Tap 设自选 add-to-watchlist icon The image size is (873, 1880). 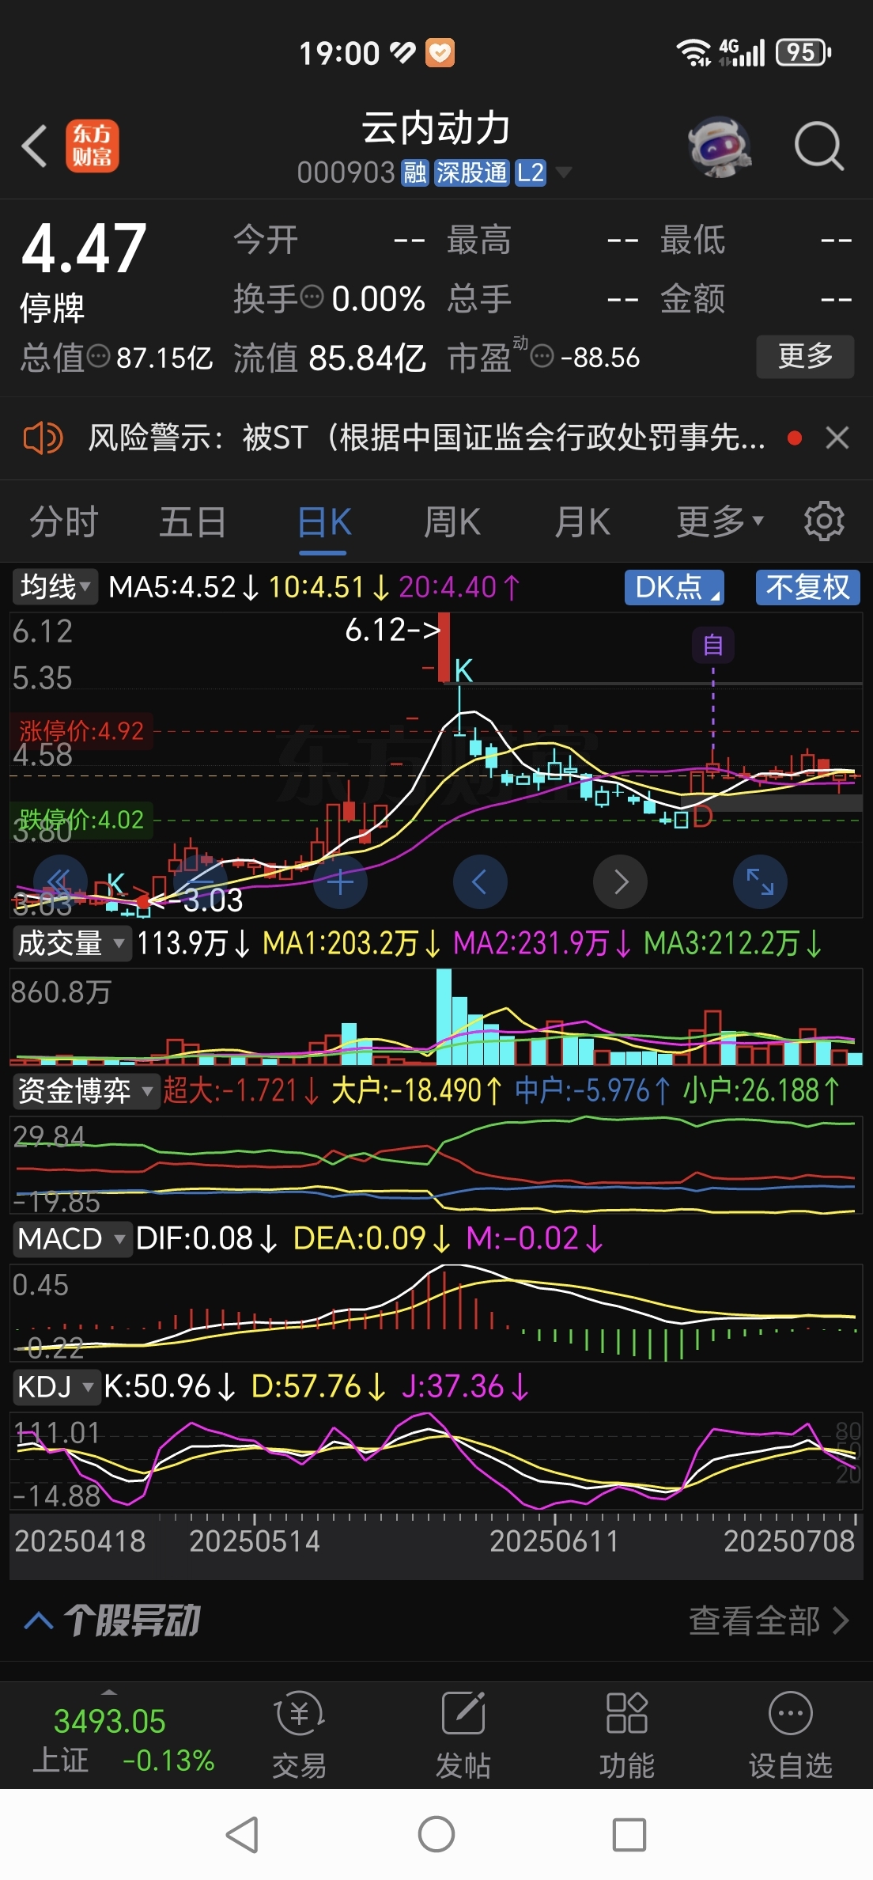click(x=791, y=1736)
